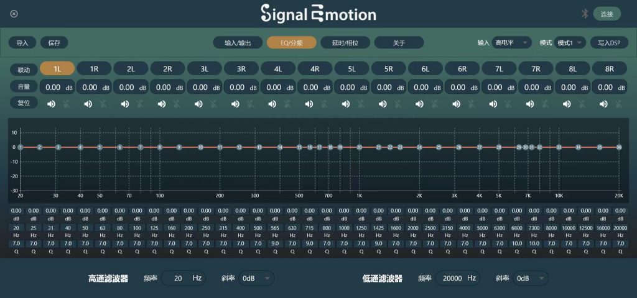The image size is (637, 298).
Task: Click the 导入 button
Action: point(22,43)
